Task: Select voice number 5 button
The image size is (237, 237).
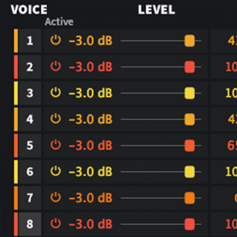Action: point(30,146)
